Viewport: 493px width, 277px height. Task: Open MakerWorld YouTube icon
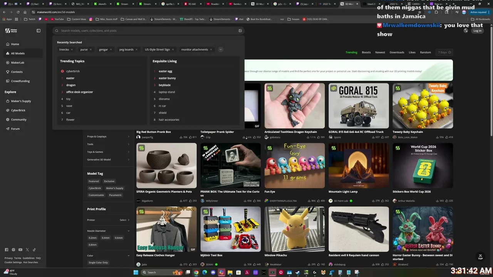point(20,250)
